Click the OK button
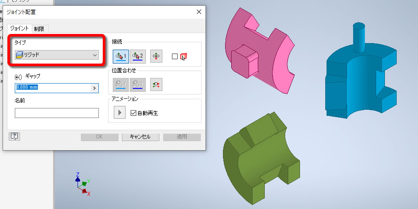Screen dimensions: 418x209 99,137
